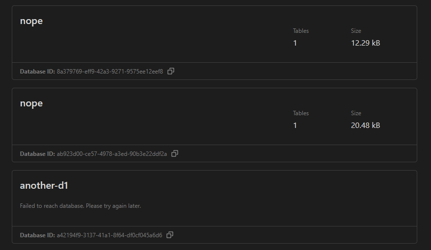Image resolution: width=431 pixels, height=250 pixels.
Task: Open the nope database sized 20.48 kB
Action: click(31, 103)
